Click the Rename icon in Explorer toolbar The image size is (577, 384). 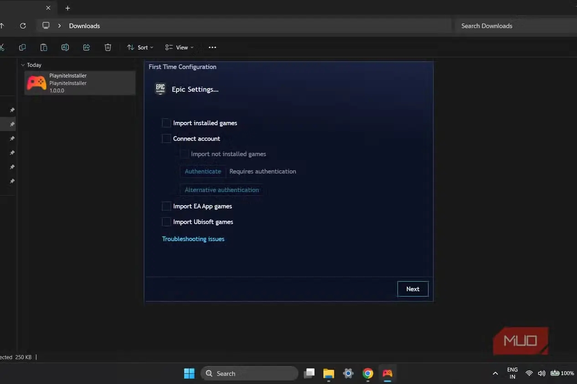65,47
